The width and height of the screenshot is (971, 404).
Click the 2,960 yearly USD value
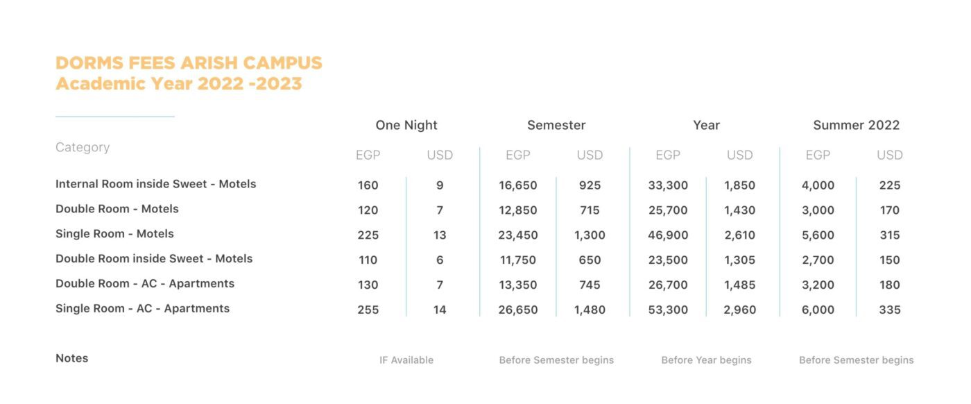tap(739, 310)
